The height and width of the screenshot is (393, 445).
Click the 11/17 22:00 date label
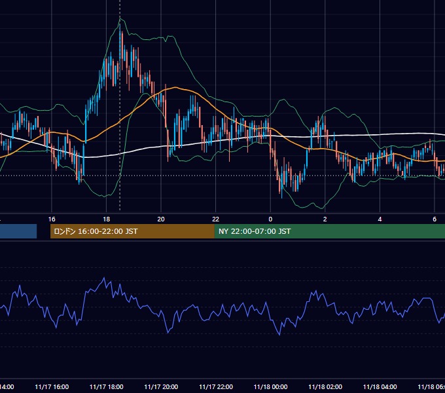(x=216, y=386)
